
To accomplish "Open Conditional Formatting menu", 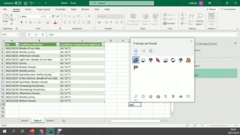I will coord(133,19).
